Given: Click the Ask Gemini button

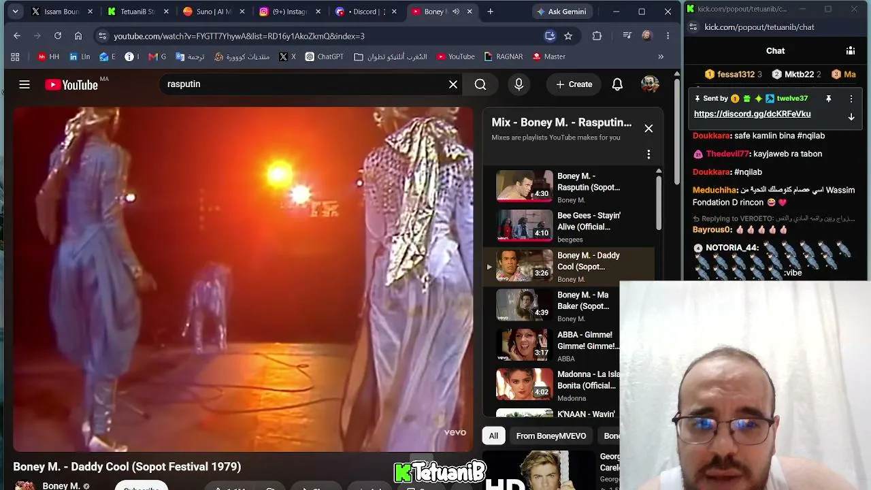Looking at the screenshot, I should coord(564,12).
